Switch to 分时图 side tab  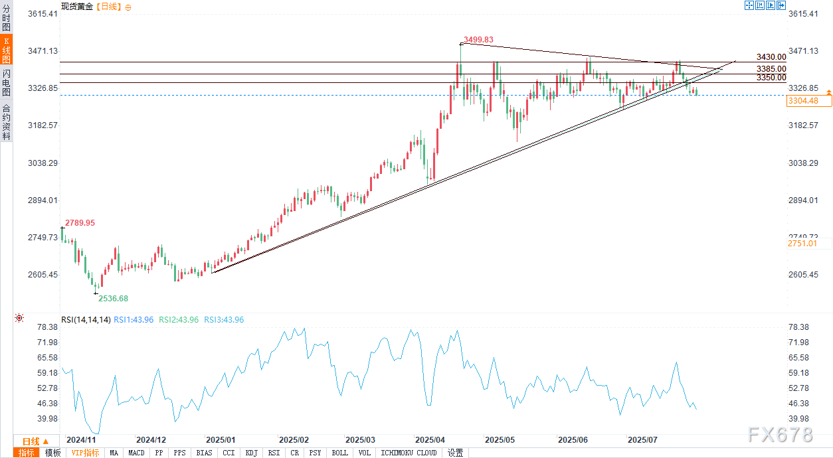click(6, 17)
